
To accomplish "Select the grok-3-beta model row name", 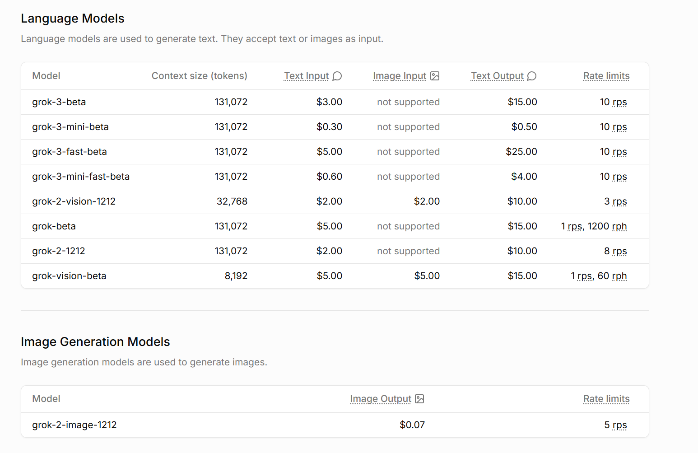I will click(59, 102).
